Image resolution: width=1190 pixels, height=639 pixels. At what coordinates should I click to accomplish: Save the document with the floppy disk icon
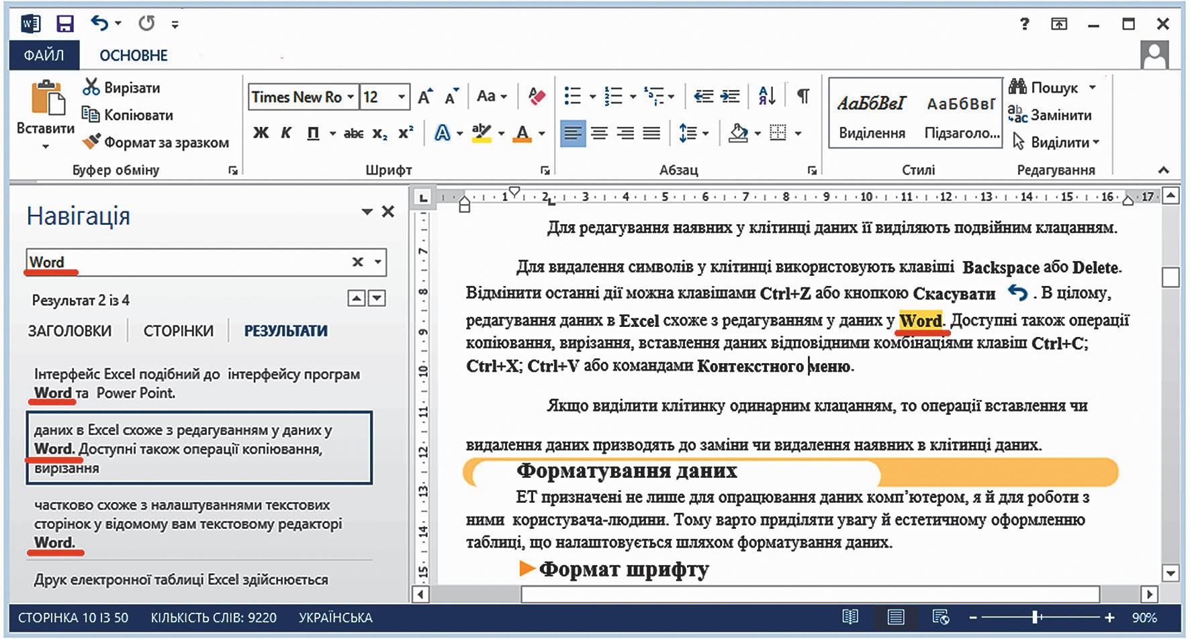[x=64, y=24]
